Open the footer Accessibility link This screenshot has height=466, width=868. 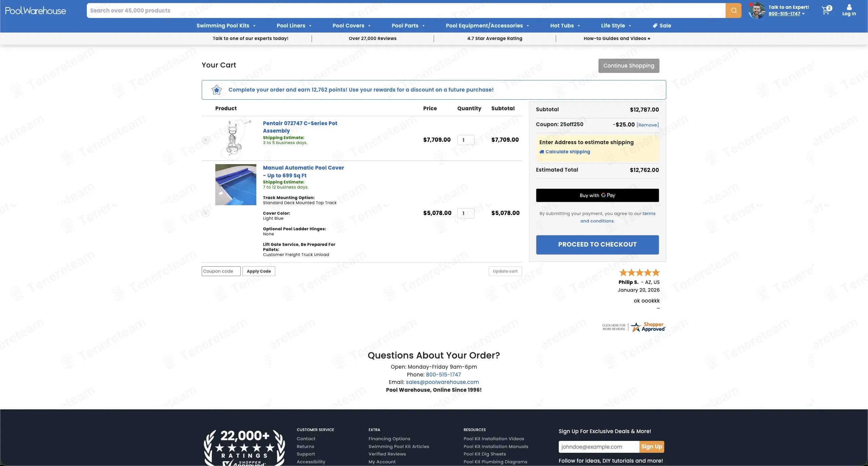click(311, 462)
